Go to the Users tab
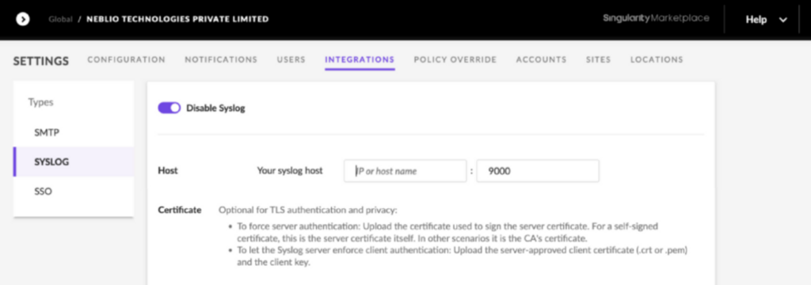Screen dimensions: 811x285 click(291, 59)
